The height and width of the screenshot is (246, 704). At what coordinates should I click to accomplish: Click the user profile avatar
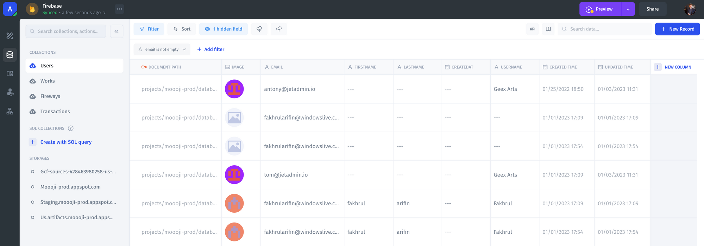pyautogui.click(x=690, y=9)
